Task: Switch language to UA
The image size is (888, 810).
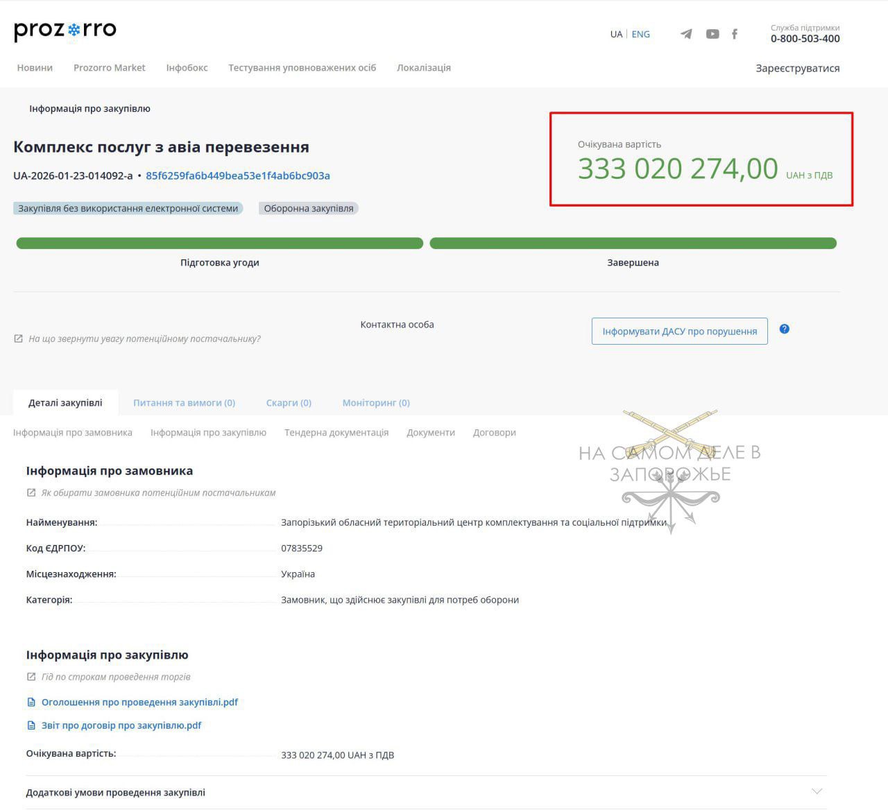Action: 616,34
